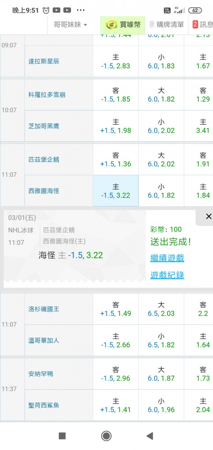Image resolution: width=213 pixels, height=450 pixels.
Task: Click the 繼續遊戲 link
Action: pyautogui.click(x=167, y=258)
